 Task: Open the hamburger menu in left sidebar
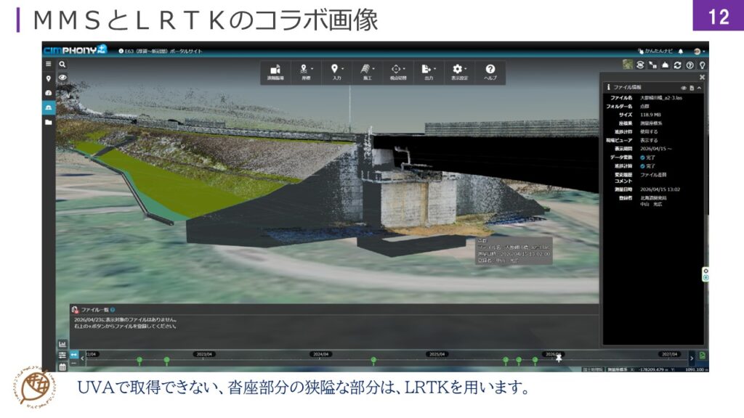click(x=49, y=64)
